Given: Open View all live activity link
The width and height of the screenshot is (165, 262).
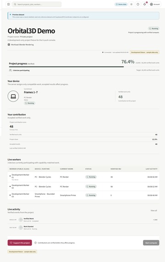Looking at the screenshot, I should coord(154,210).
